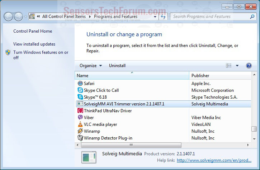
Task: Select the Skype™ 6.18 entry
Action: [95, 97]
